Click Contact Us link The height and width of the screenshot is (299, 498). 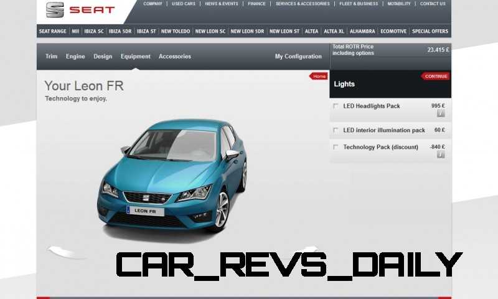click(433, 4)
